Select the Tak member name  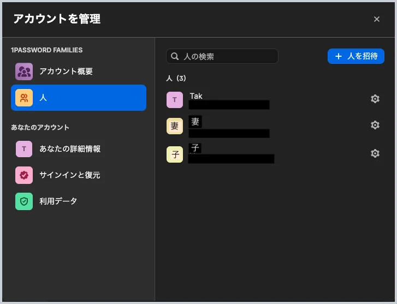(x=196, y=96)
